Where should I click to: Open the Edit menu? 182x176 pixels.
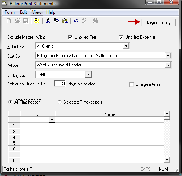[24, 12]
